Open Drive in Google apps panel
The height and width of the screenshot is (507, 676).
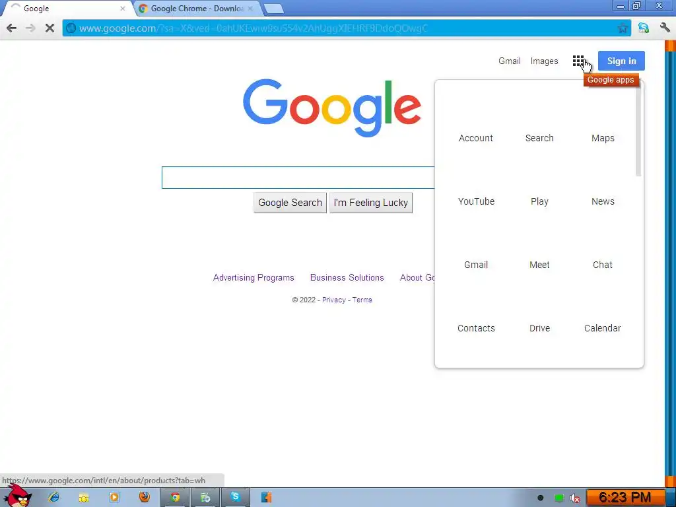[x=539, y=328]
